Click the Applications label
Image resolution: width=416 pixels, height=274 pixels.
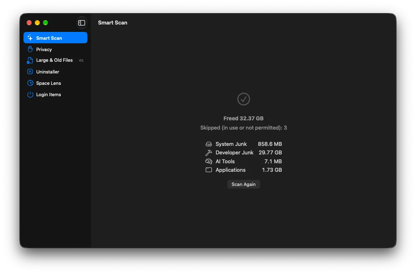[231, 170]
